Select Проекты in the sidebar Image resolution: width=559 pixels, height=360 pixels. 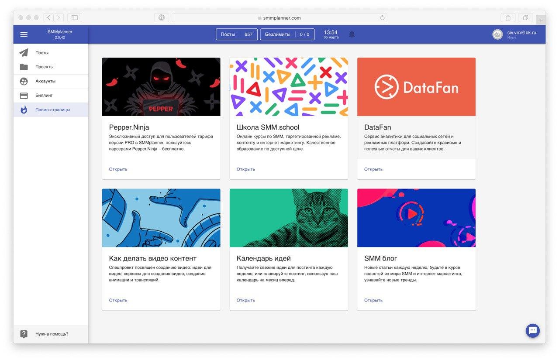point(51,67)
